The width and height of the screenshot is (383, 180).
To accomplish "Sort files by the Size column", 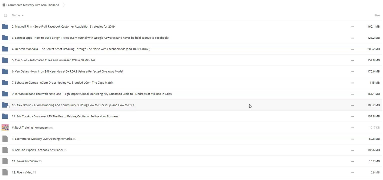I will click(x=377, y=15).
